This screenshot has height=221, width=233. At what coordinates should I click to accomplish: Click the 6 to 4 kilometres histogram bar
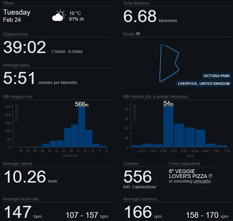click(x=89, y=138)
